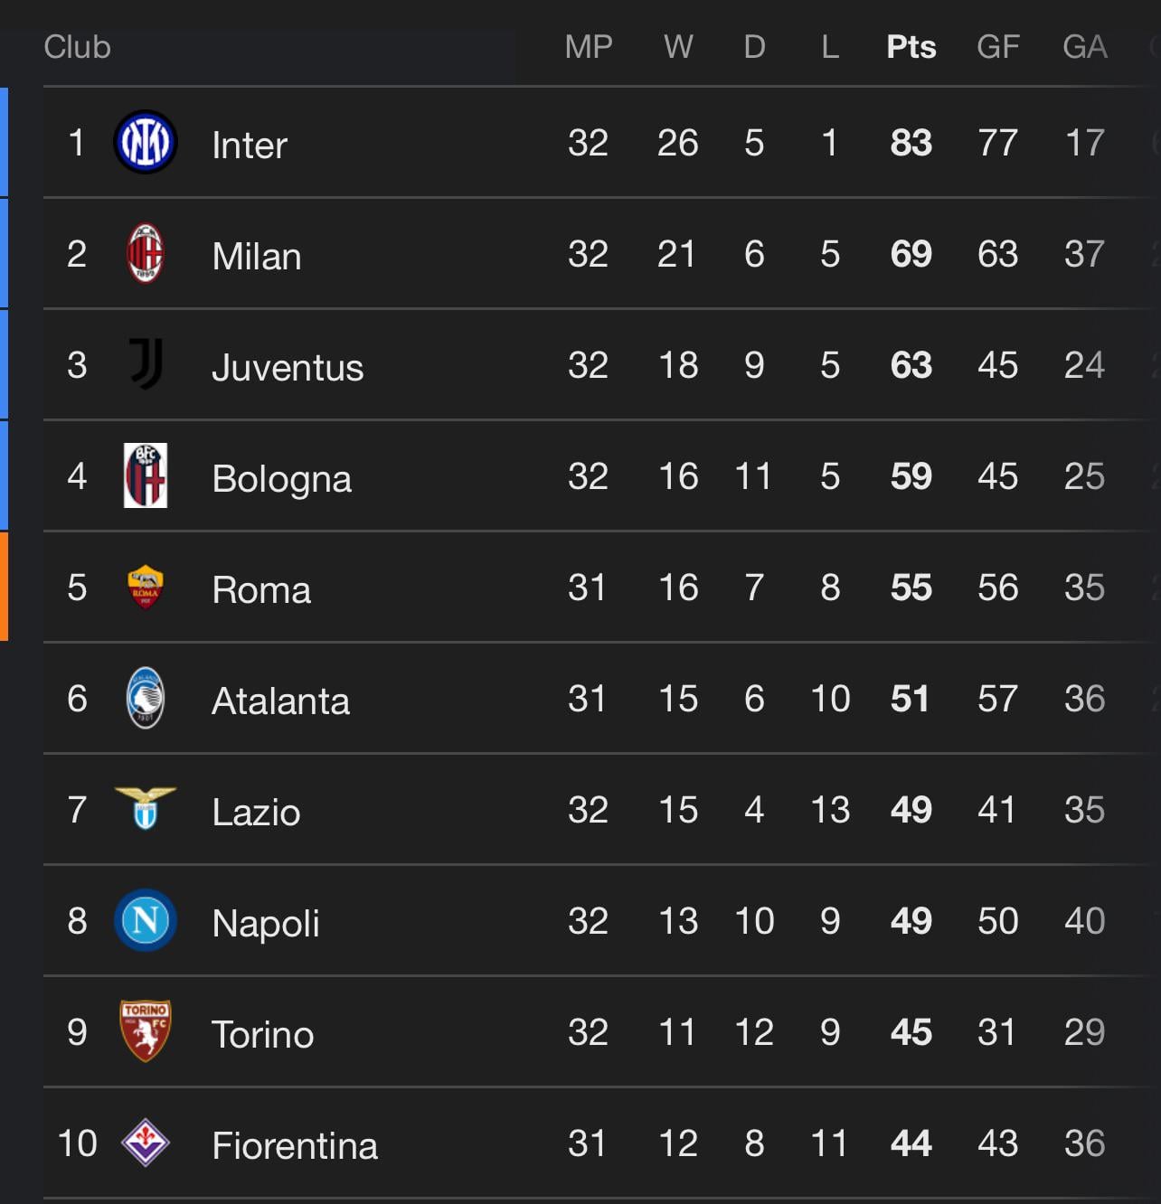Open the AC Milan crest icon
Viewport: 1161px width, 1204px height.
(x=145, y=253)
